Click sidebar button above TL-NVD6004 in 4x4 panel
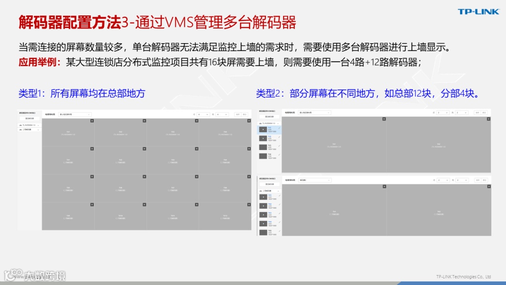 click(30, 119)
